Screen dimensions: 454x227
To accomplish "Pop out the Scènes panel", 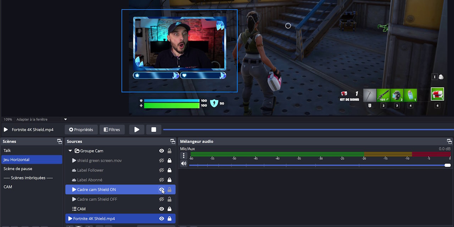I will 59,141.
